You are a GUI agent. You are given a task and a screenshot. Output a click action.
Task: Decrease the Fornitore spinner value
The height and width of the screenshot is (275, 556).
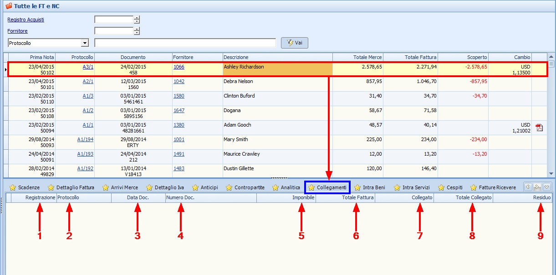[x=137, y=33]
